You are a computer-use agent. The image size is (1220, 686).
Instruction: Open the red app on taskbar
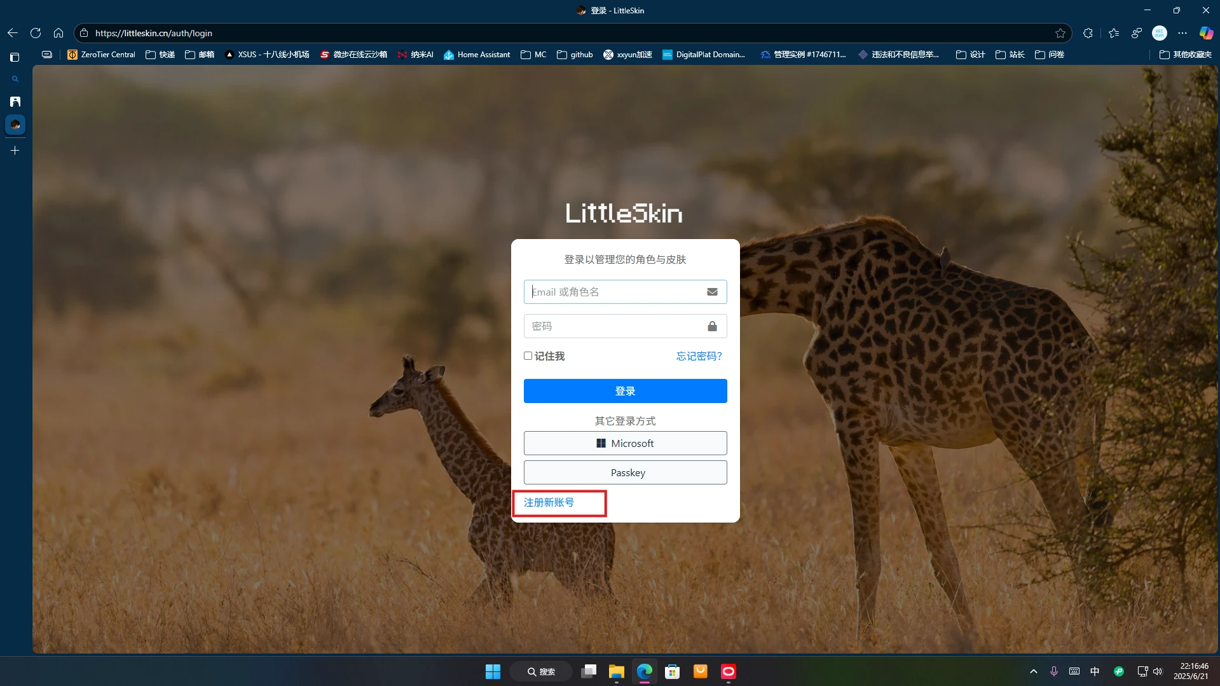728,671
